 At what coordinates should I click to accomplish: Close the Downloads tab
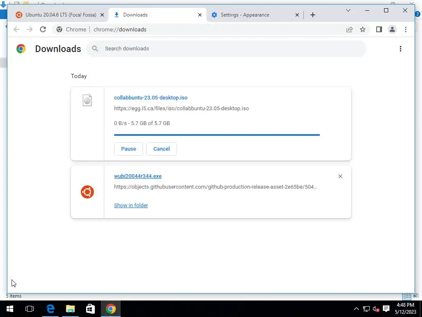tap(200, 15)
